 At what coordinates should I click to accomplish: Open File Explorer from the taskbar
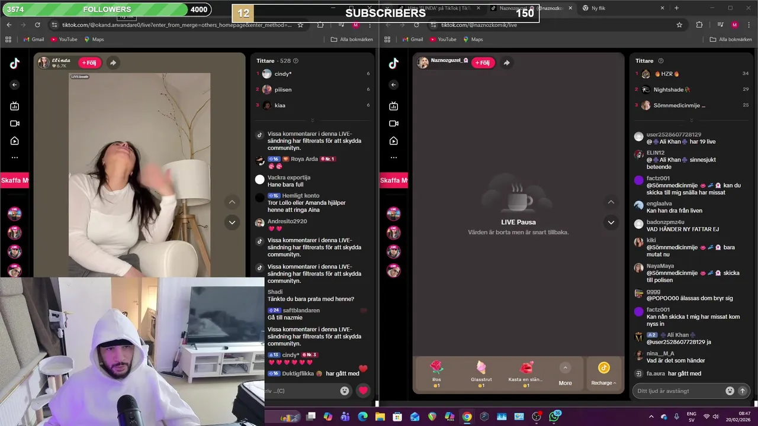coord(380,417)
